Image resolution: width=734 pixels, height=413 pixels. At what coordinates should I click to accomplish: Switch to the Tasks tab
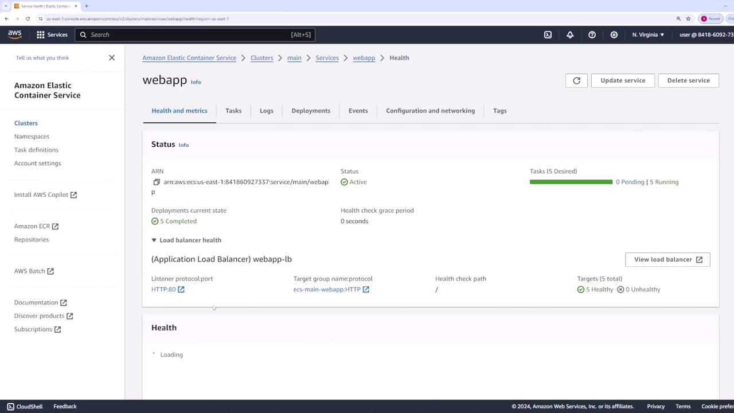coord(233,111)
